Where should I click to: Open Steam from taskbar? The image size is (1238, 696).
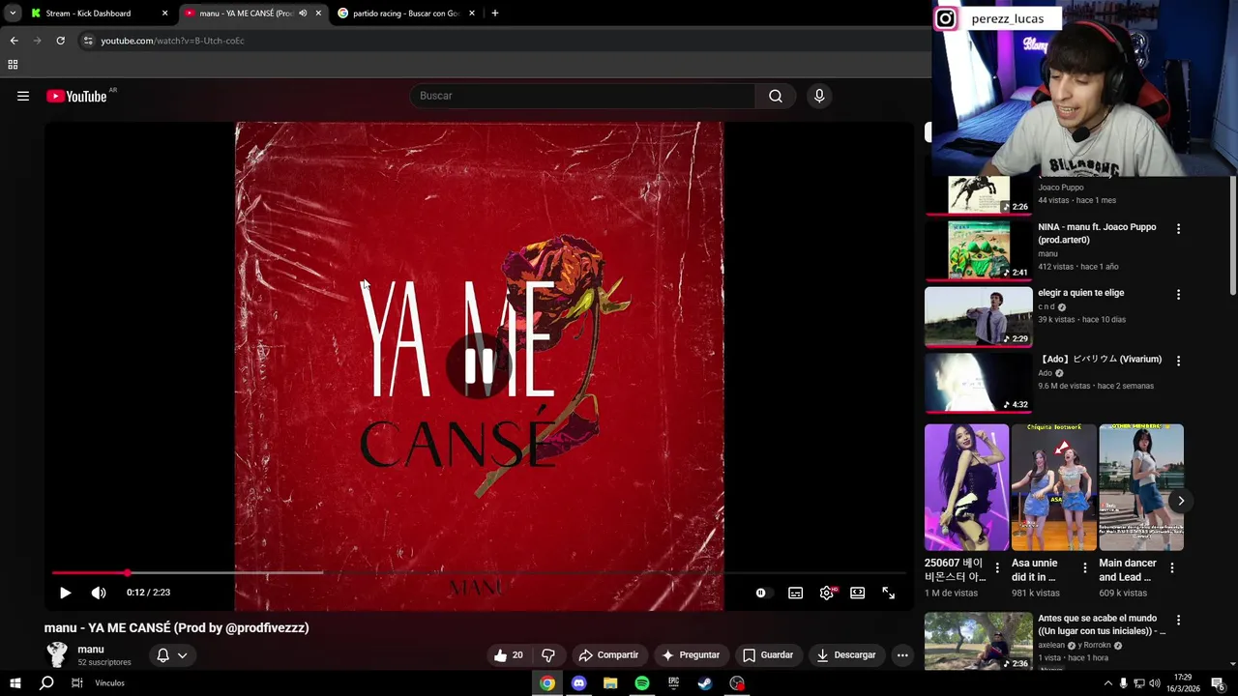(x=705, y=683)
